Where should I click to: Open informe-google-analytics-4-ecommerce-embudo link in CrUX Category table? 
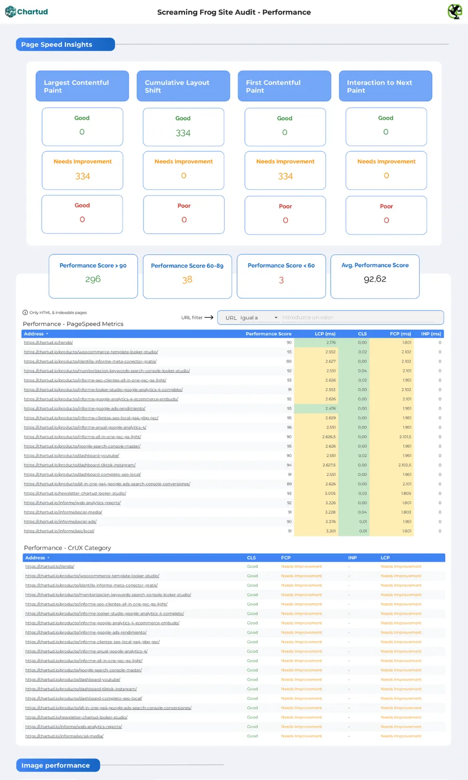pos(102,623)
